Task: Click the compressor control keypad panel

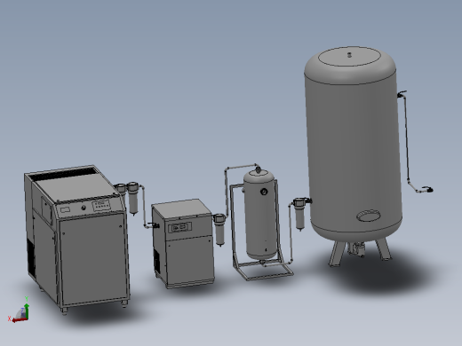Action: click(102, 205)
